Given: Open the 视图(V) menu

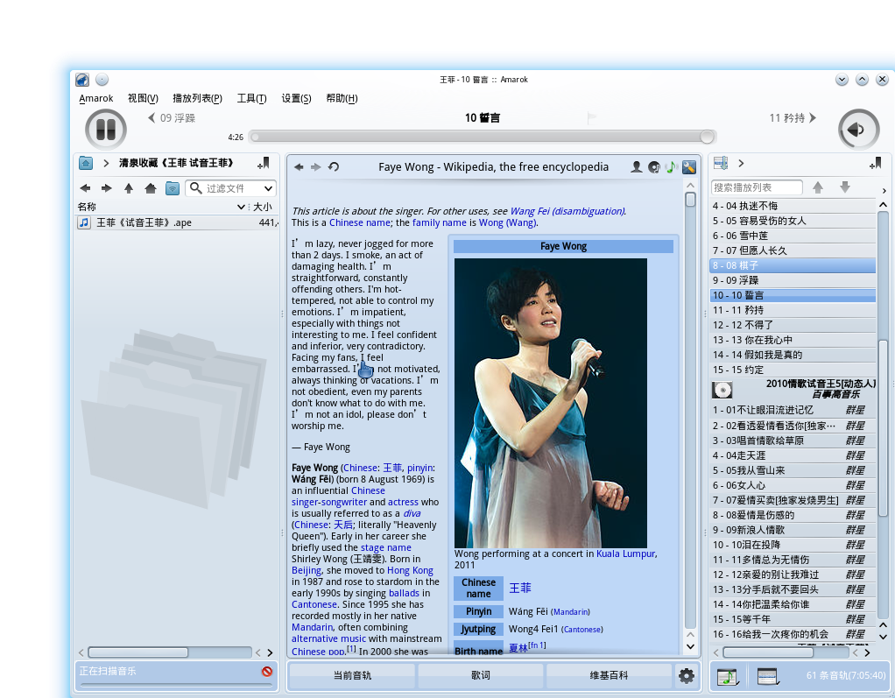Looking at the screenshot, I should coord(143,98).
